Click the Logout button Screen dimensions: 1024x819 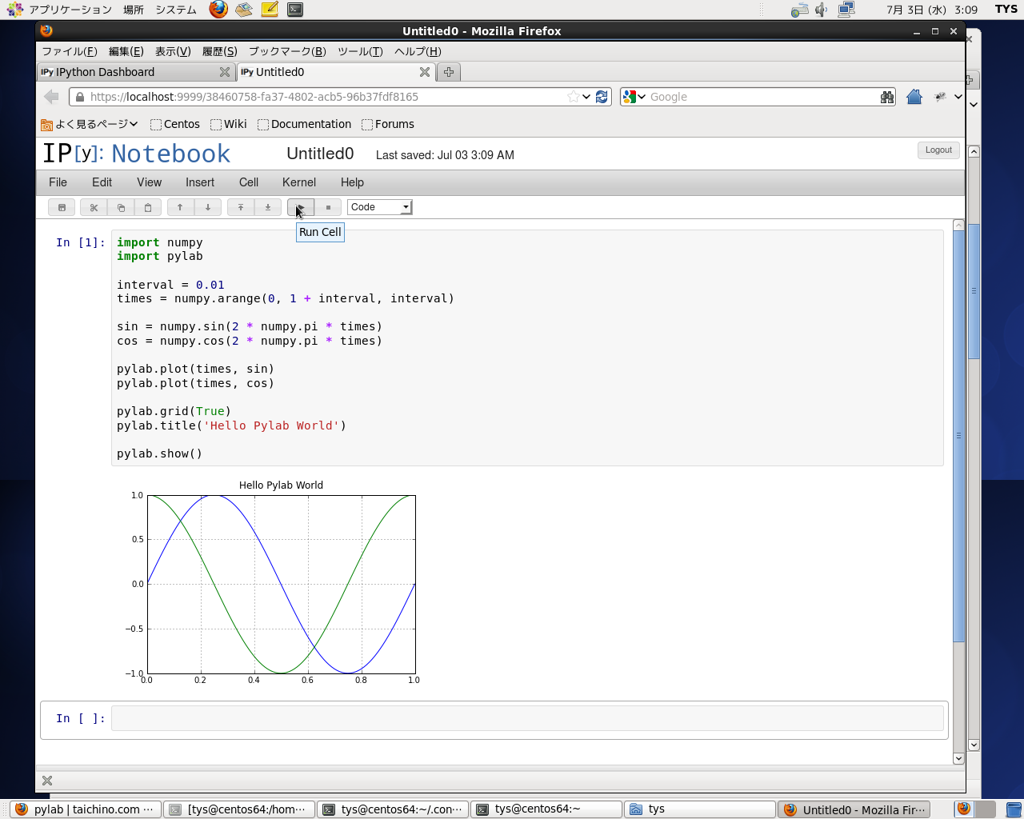[x=938, y=150]
